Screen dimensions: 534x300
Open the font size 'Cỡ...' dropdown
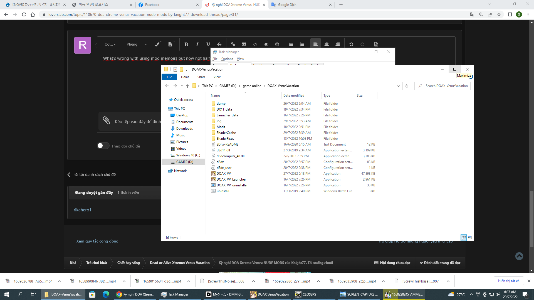coord(110,44)
